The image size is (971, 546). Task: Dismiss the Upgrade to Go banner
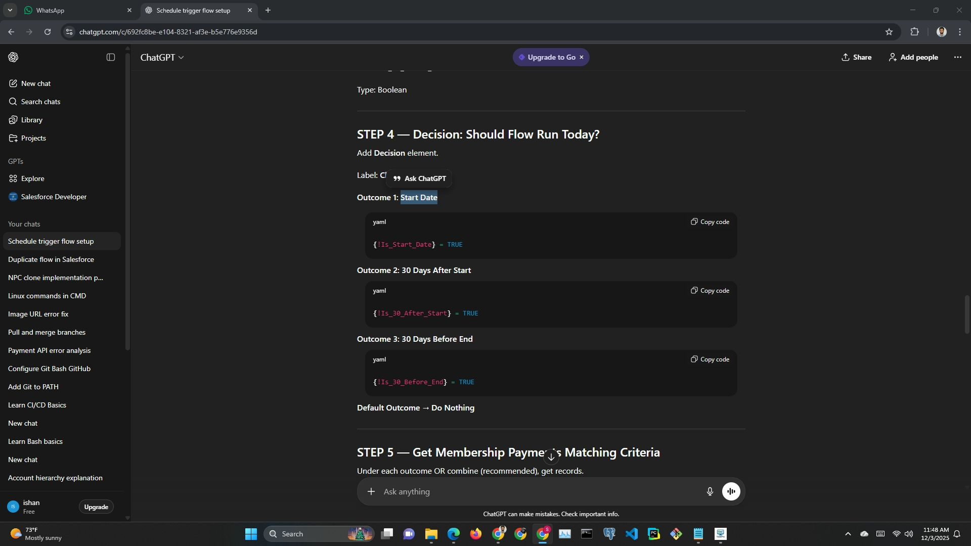point(582,57)
